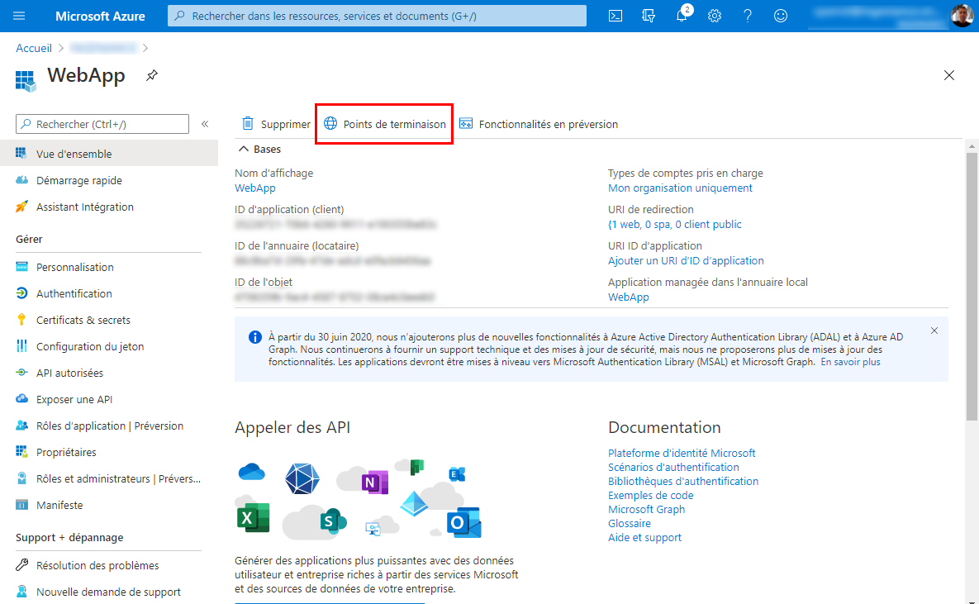Open Points de terminaison
This screenshot has height=604, width=979.
tap(385, 124)
